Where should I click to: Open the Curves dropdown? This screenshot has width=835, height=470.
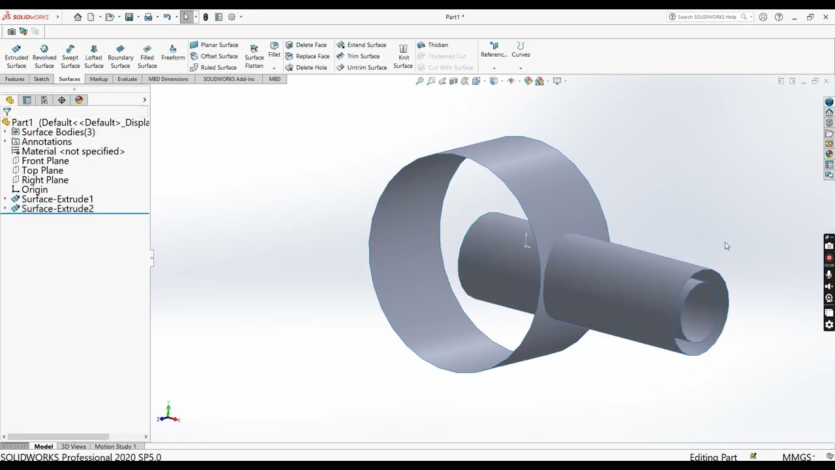click(x=521, y=68)
